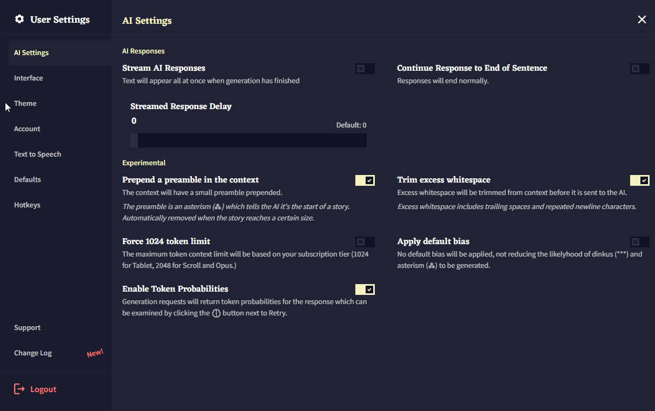655x411 pixels.
Task: Disable Prepend a preamble in the context
Action: (365, 180)
